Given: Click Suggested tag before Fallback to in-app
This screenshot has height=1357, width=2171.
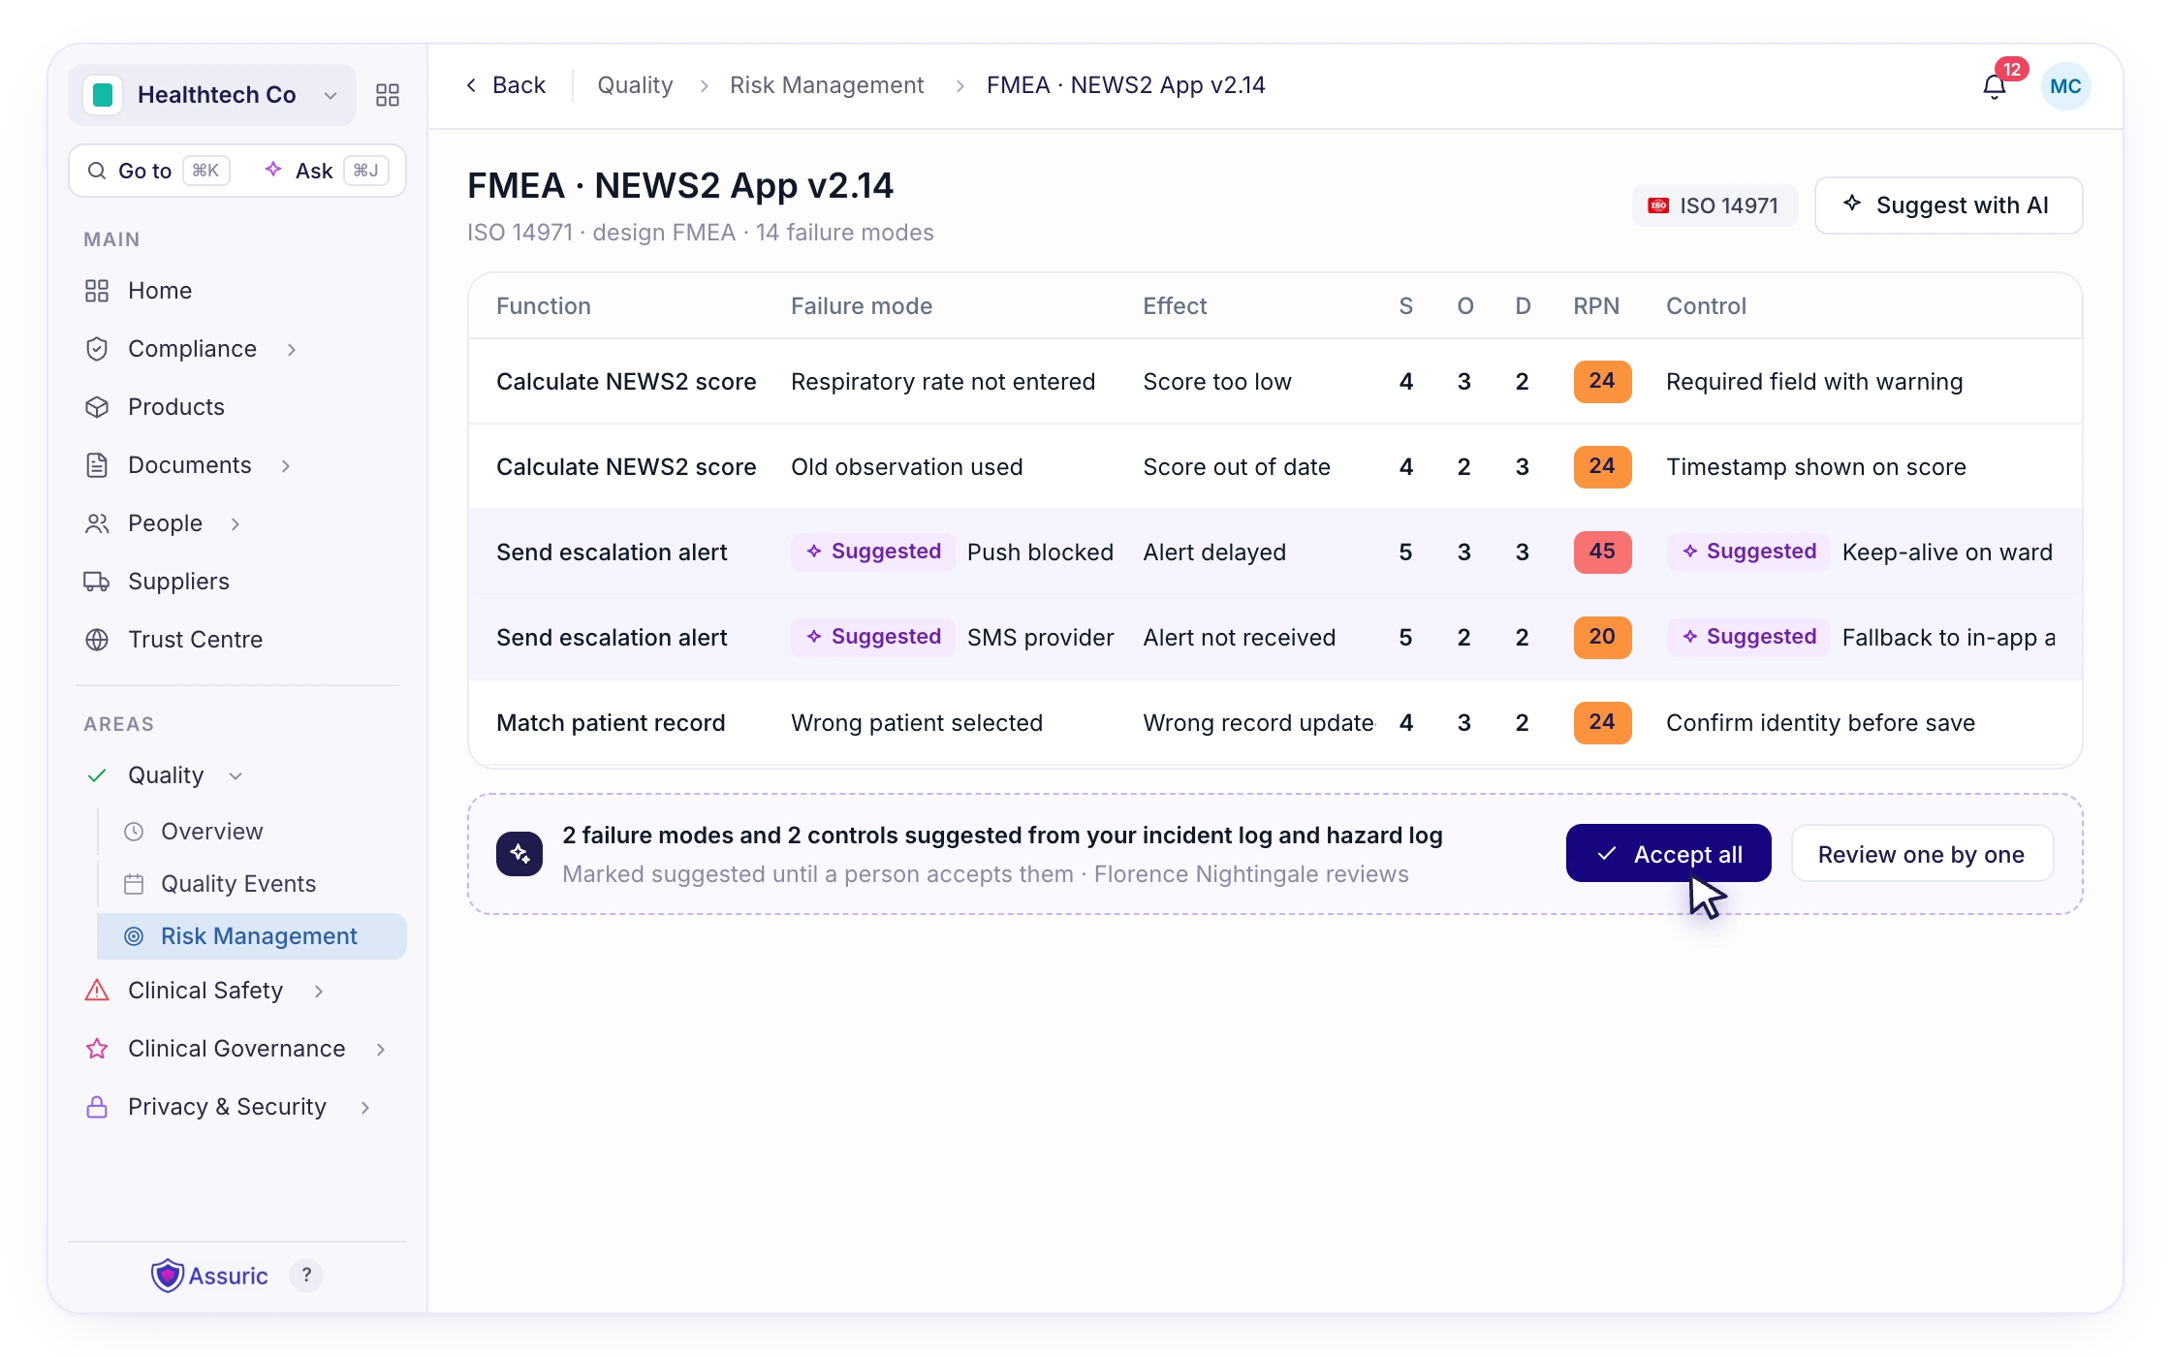Looking at the screenshot, I should (x=1748, y=637).
